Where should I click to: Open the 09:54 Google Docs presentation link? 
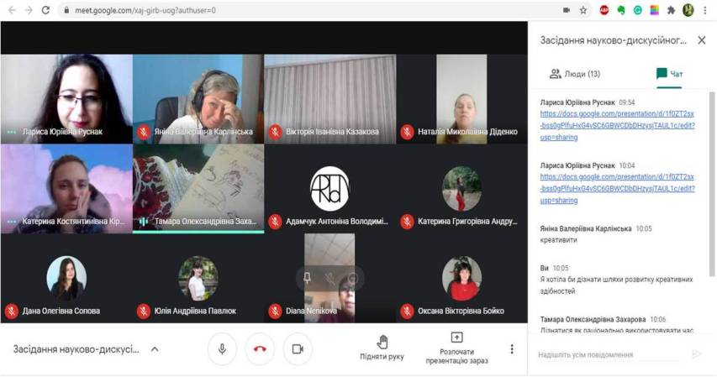coord(617,125)
